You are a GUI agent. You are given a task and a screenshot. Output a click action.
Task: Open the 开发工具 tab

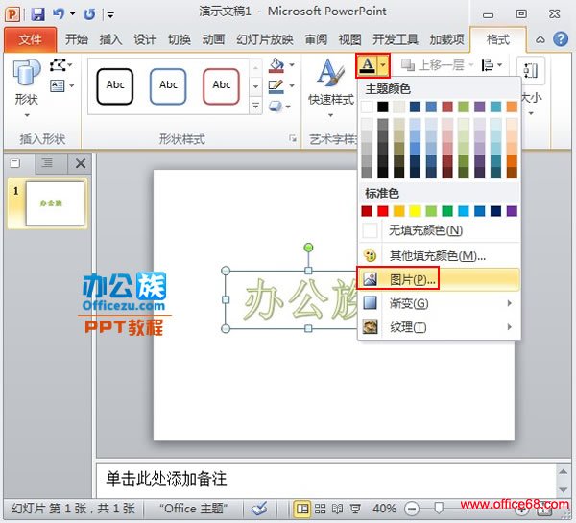pos(396,39)
